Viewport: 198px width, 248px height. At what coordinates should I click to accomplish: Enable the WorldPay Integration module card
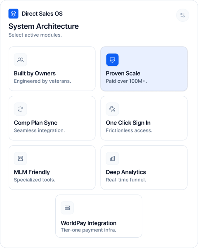[99, 216]
